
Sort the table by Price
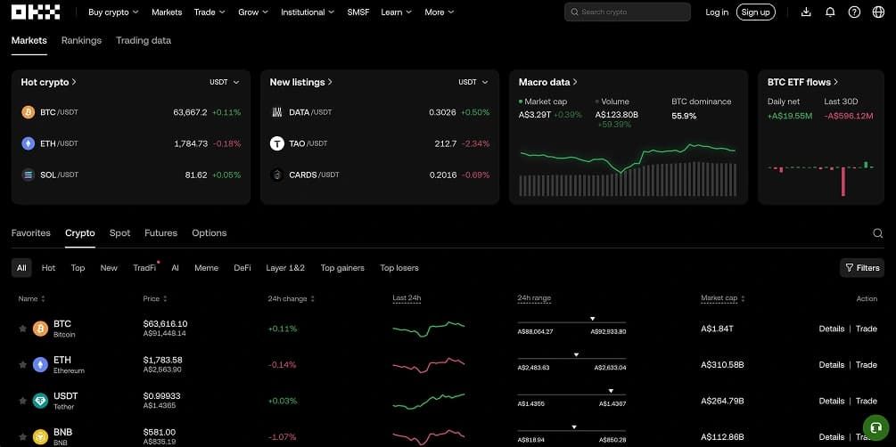155,298
